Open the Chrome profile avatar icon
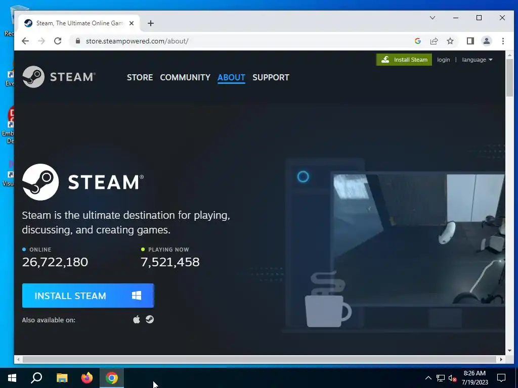Image resolution: width=518 pixels, height=388 pixels. click(487, 41)
